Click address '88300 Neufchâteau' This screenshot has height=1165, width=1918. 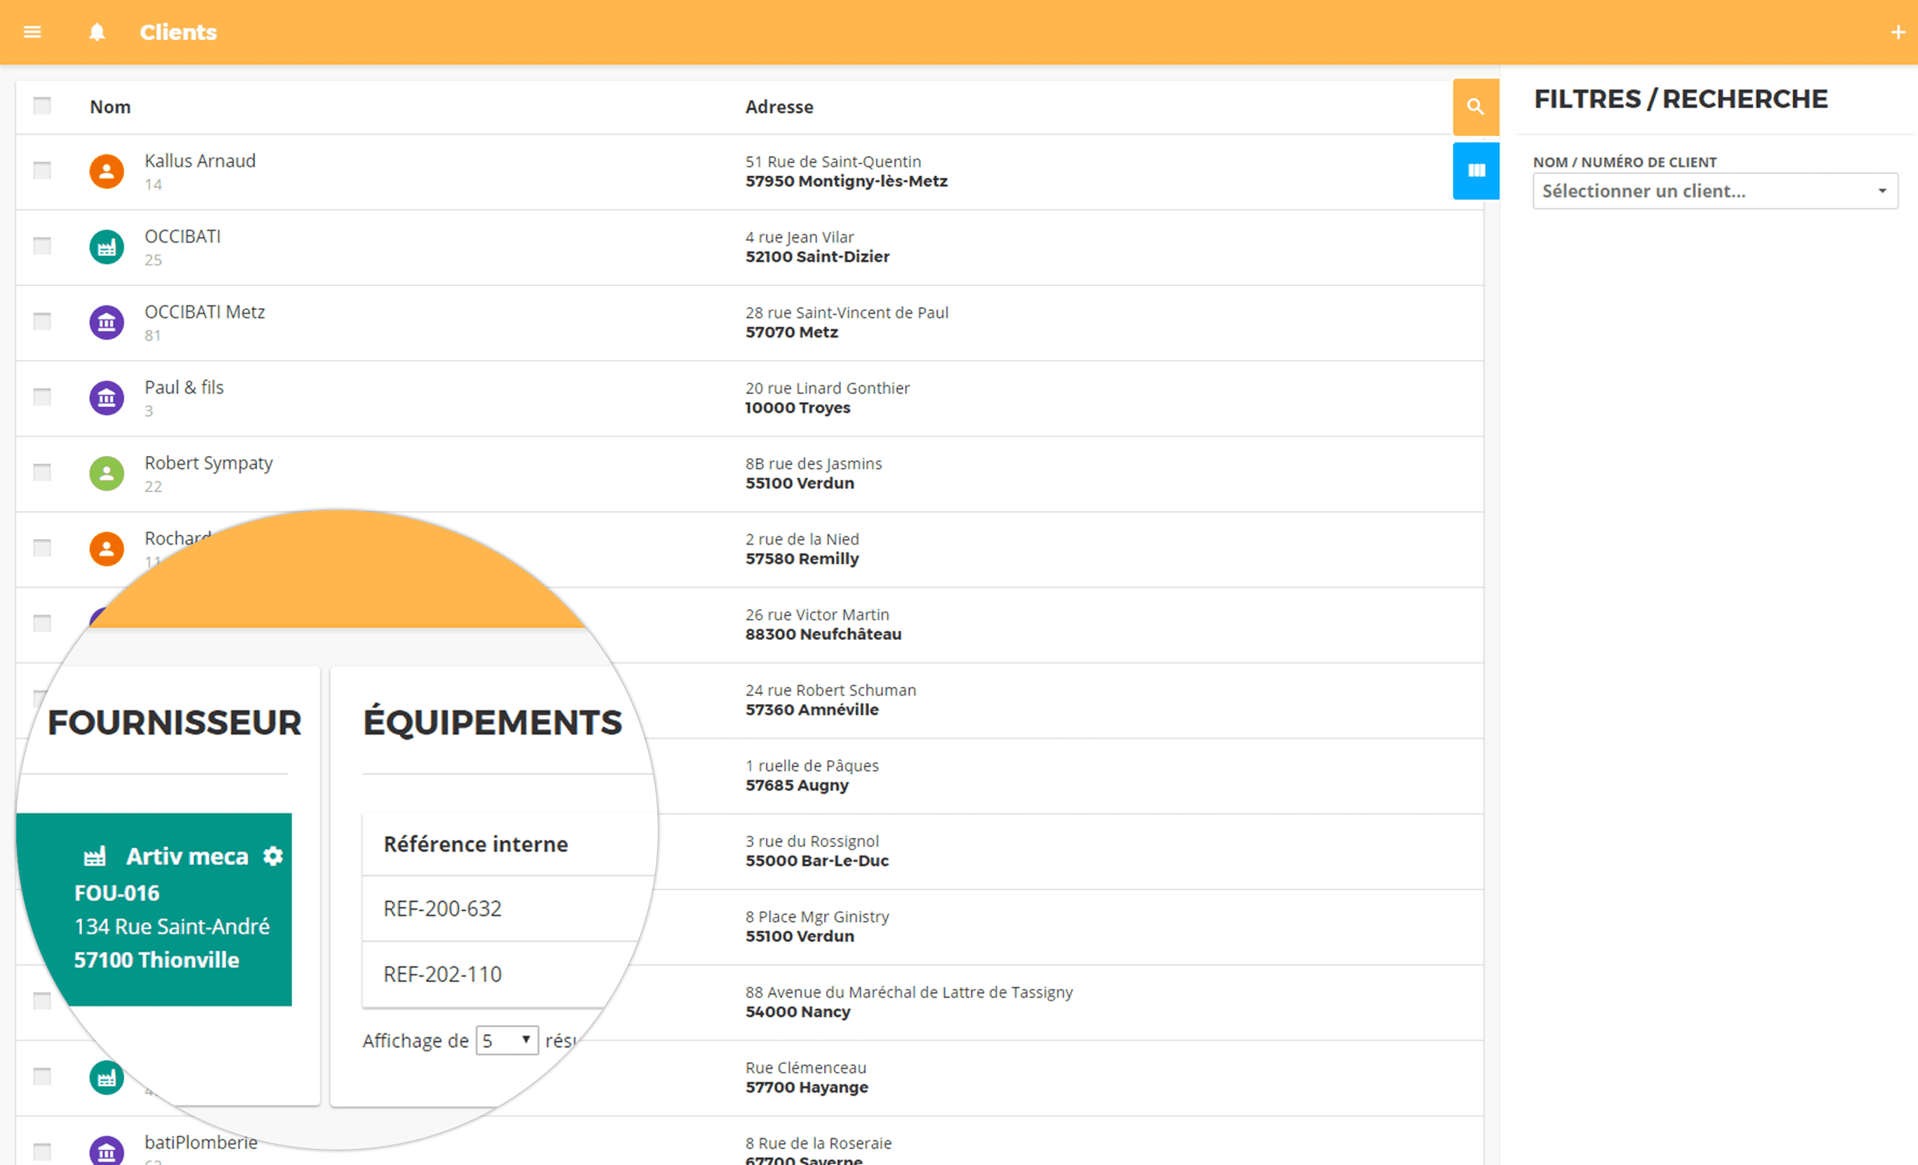pos(824,634)
